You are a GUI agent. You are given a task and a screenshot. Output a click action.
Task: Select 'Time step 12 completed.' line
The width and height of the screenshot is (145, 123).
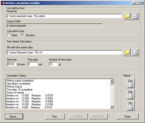[19, 90]
